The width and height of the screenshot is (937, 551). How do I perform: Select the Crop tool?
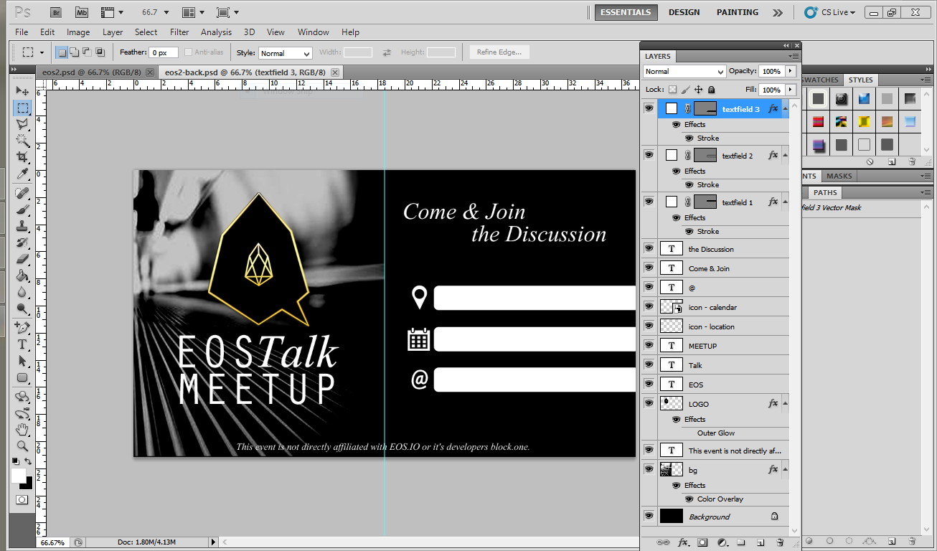pos(22,157)
